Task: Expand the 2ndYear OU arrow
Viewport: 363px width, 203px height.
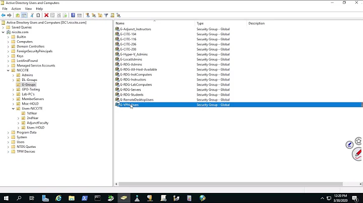Action: pos(18,118)
